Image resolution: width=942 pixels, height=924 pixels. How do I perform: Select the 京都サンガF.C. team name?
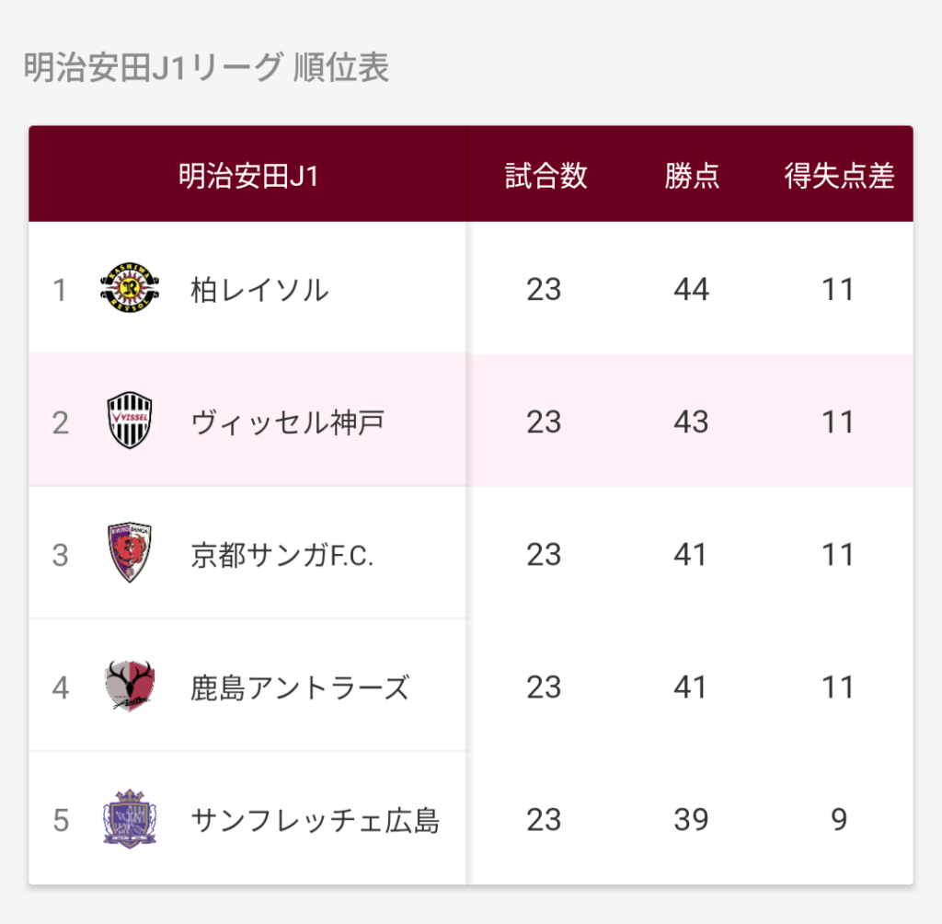tap(281, 555)
